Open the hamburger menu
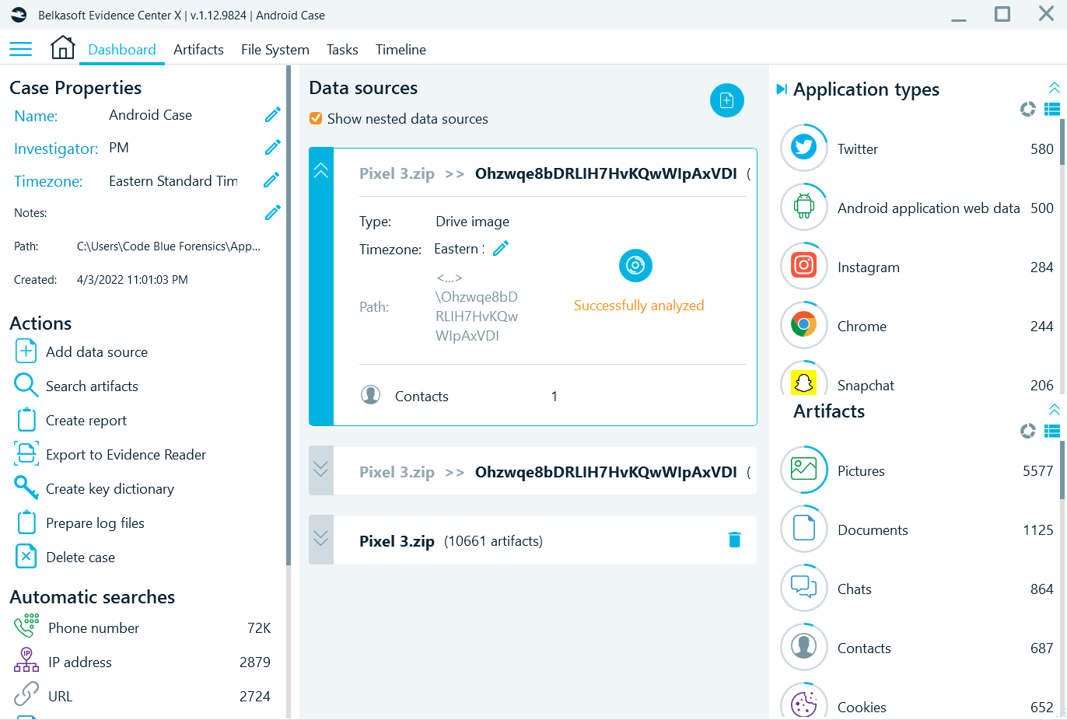The image size is (1067, 720). 21,49
